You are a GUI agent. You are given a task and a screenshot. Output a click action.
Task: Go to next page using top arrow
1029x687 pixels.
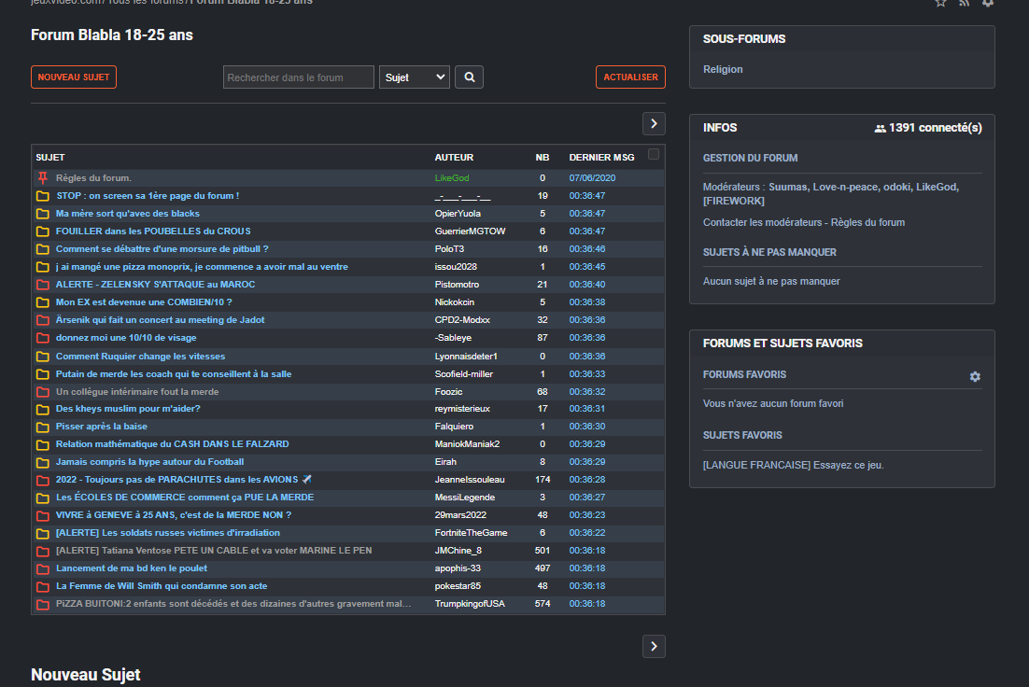click(x=654, y=123)
